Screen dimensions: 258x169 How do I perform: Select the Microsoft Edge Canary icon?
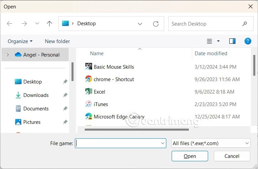tap(88, 116)
